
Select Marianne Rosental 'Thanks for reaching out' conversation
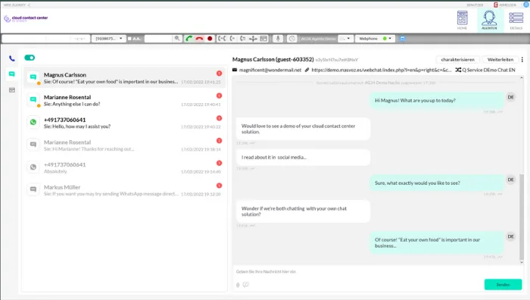pyautogui.click(x=124, y=145)
